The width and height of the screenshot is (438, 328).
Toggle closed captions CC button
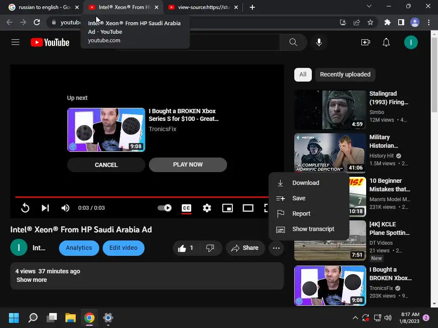tap(186, 208)
